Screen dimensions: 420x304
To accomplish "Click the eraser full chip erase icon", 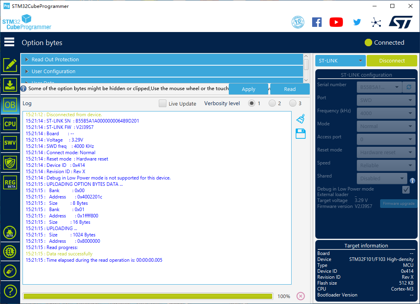I will (x=10, y=271).
